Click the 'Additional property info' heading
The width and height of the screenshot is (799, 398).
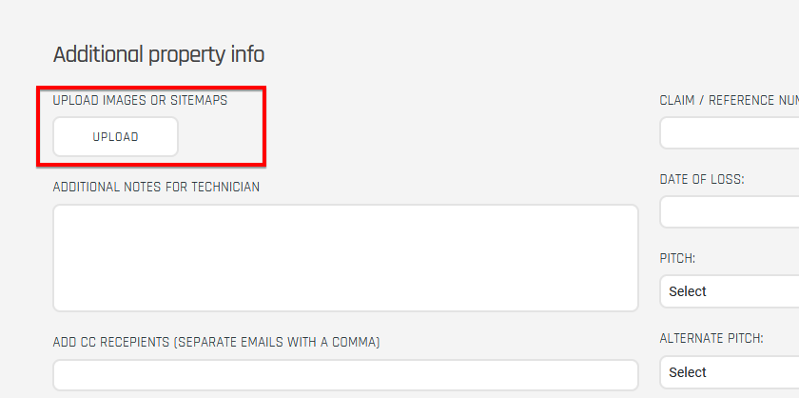[x=159, y=54]
